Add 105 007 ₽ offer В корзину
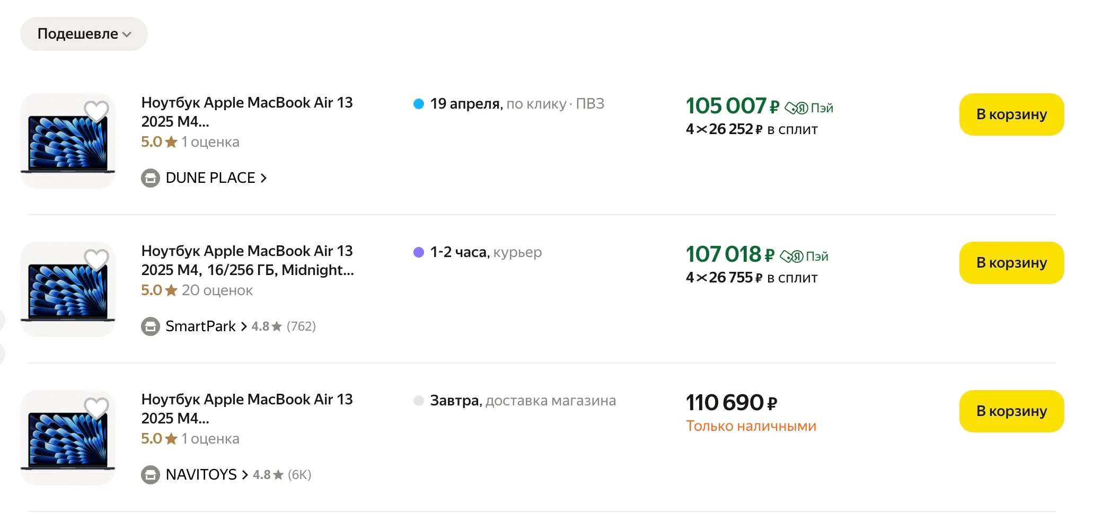 pyautogui.click(x=1011, y=114)
